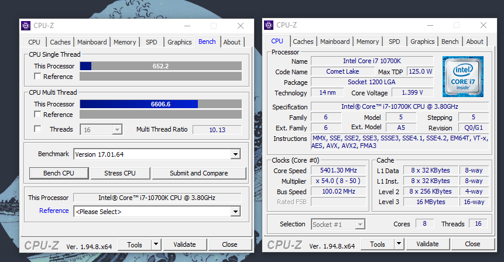Click Level 3 cache value 16 MBytes
This screenshot has width=504, height=262.
click(431, 202)
